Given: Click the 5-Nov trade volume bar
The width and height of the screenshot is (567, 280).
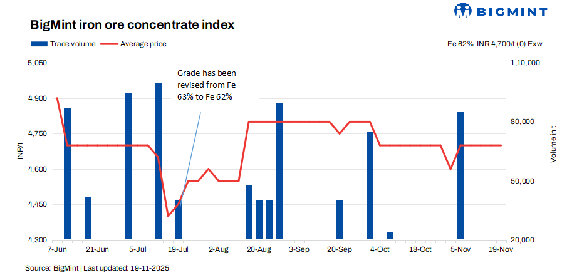Looking at the screenshot, I should (461, 175).
